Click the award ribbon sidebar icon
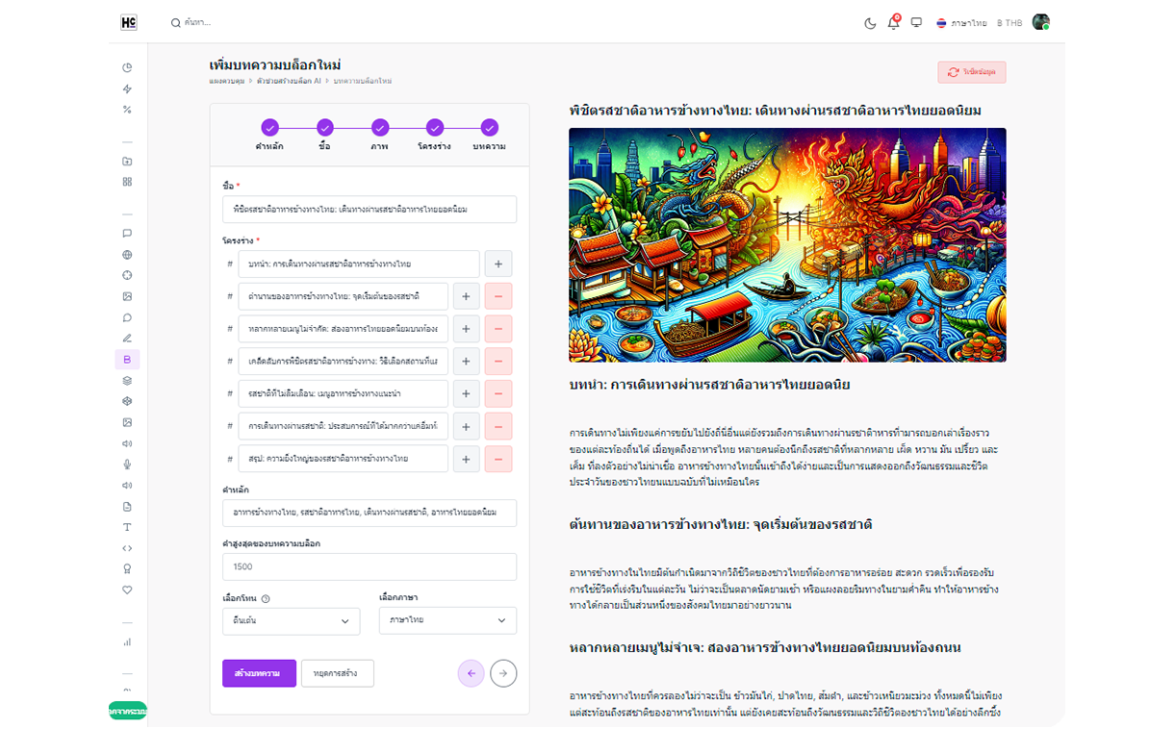 (127, 569)
